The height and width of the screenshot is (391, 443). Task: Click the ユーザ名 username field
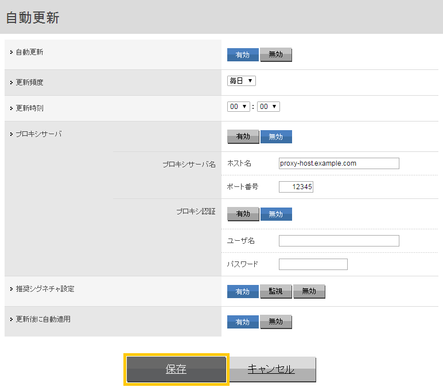tap(339, 241)
